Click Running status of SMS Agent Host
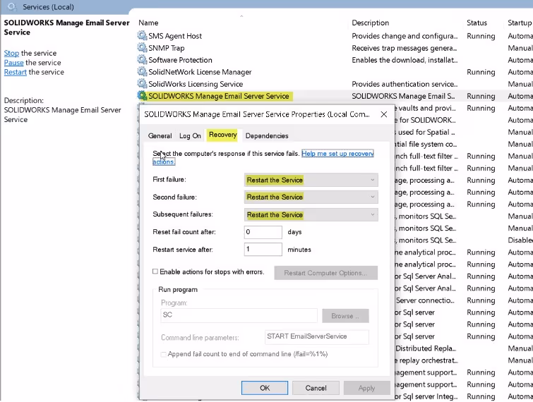The width and height of the screenshot is (533, 402). (481, 36)
